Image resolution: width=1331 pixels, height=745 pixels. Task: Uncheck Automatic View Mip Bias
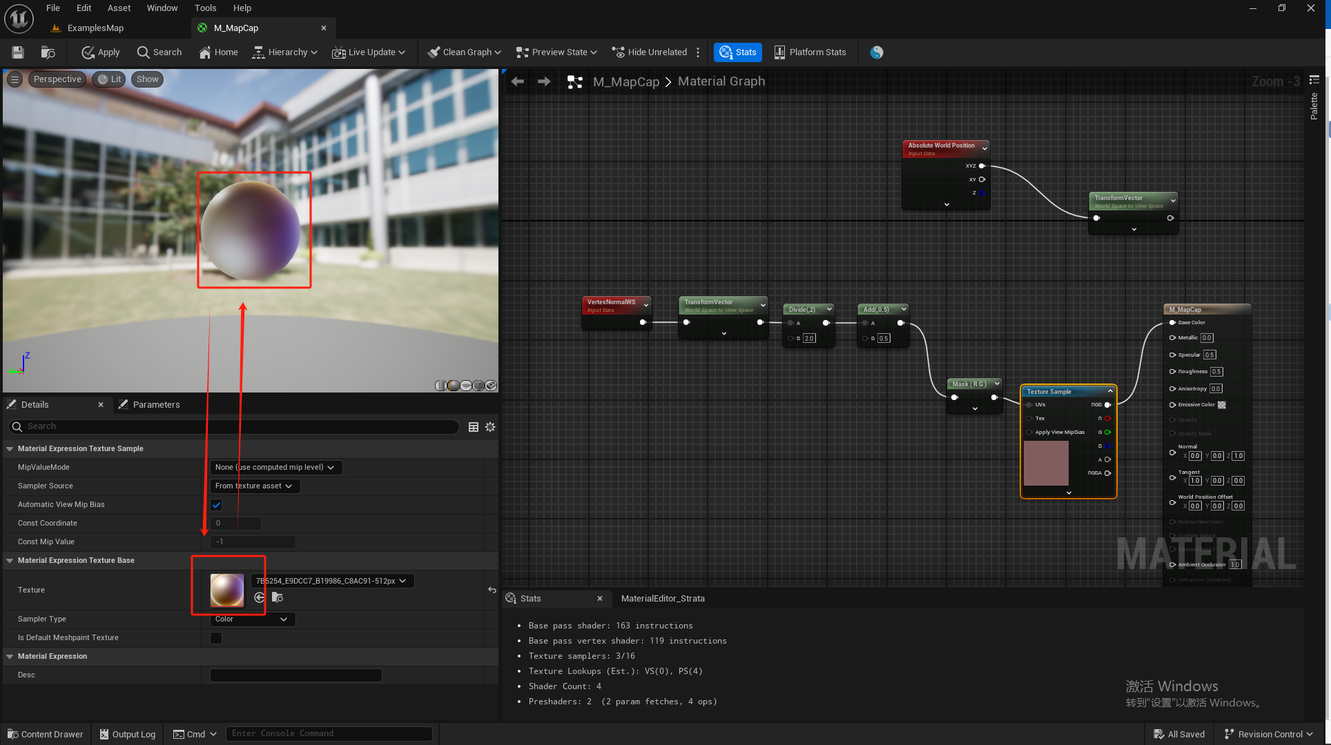click(216, 505)
